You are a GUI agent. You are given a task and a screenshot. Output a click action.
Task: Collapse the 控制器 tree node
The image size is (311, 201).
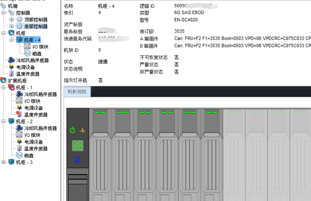pos(4,13)
